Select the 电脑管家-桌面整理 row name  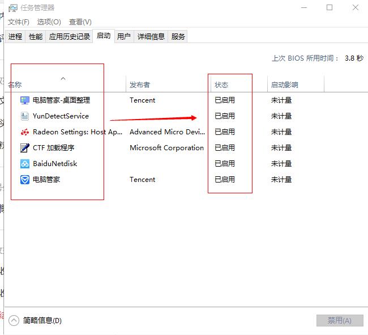coord(62,100)
